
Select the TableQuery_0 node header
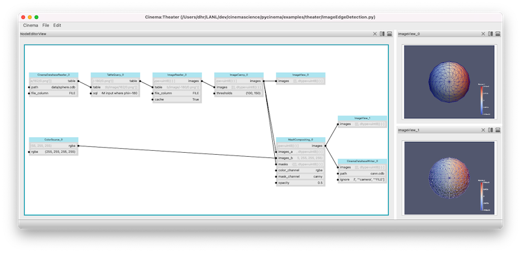(115, 75)
